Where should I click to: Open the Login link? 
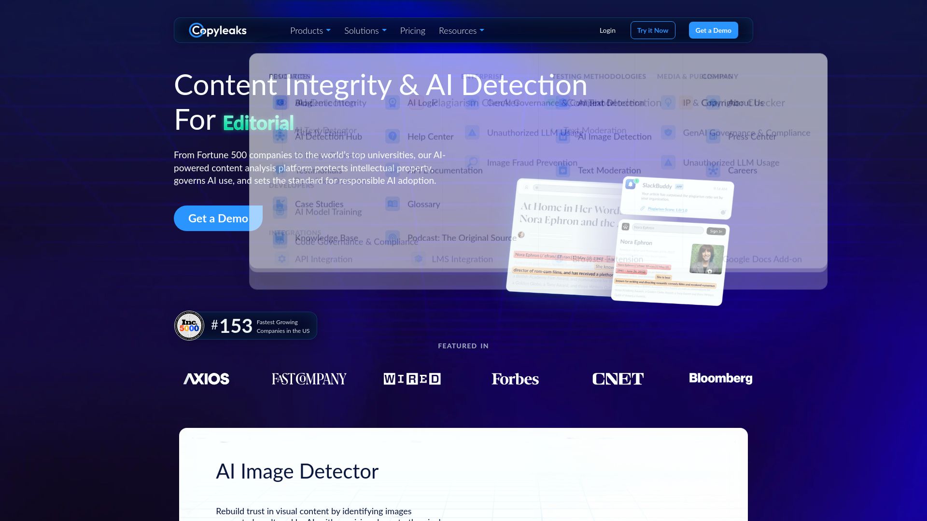coord(607,30)
